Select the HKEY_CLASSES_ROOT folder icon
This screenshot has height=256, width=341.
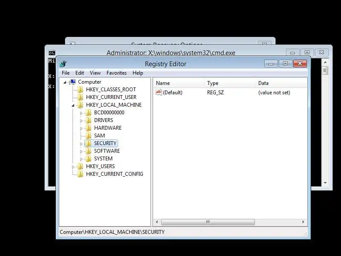(x=80, y=90)
